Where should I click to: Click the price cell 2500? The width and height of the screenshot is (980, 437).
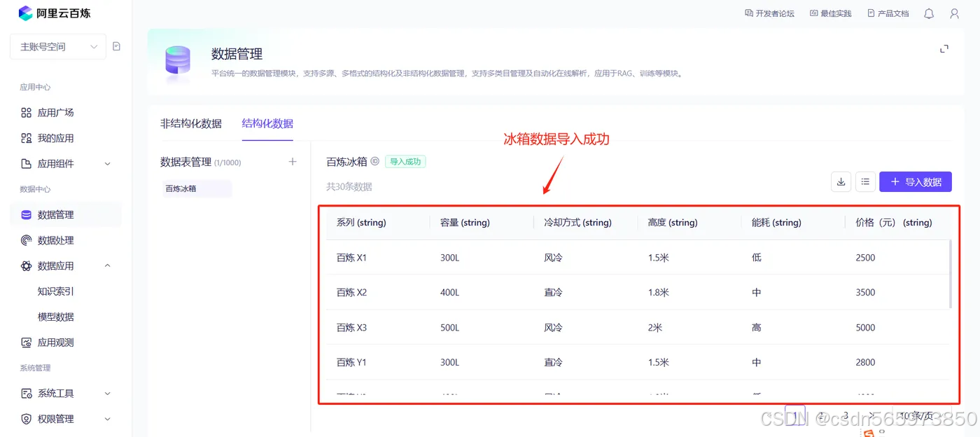click(865, 258)
